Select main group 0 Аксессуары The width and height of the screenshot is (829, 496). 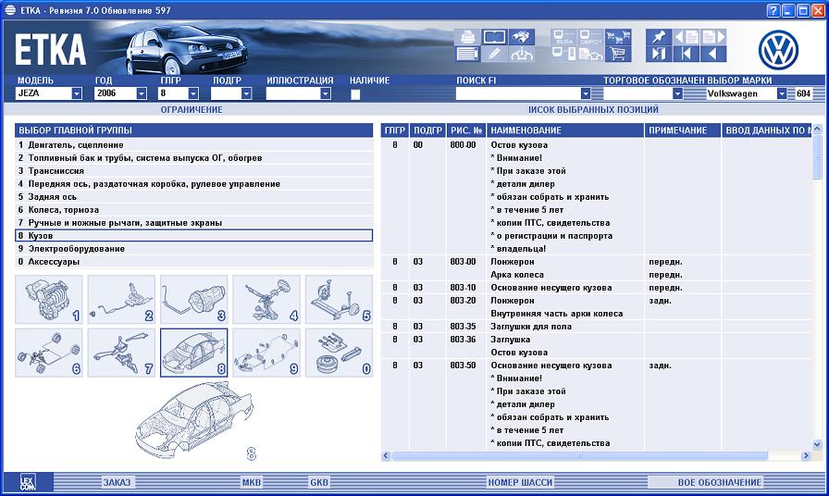(x=194, y=262)
